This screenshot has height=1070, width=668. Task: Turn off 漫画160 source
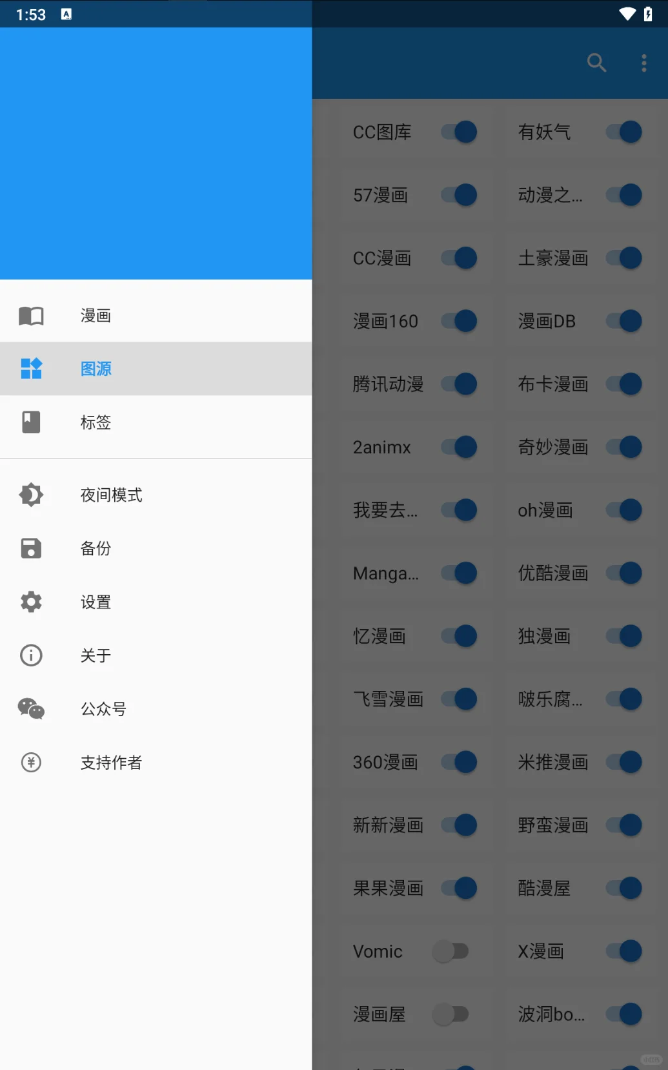[x=459, y=321]
